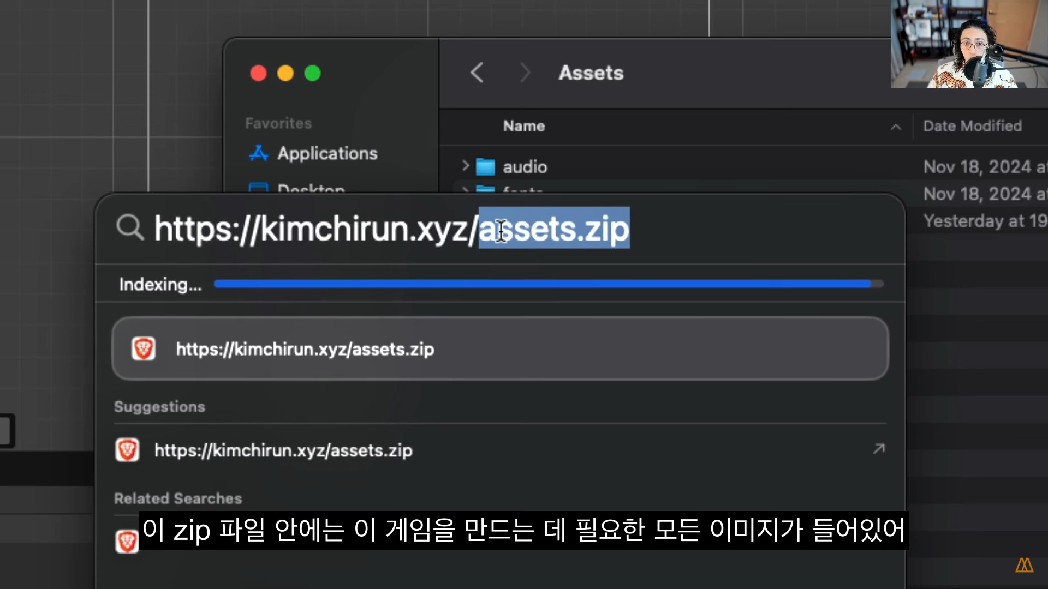The image size is (1048, 589).
Task: Click the Yesterday date modified entry
Action: 985,221
